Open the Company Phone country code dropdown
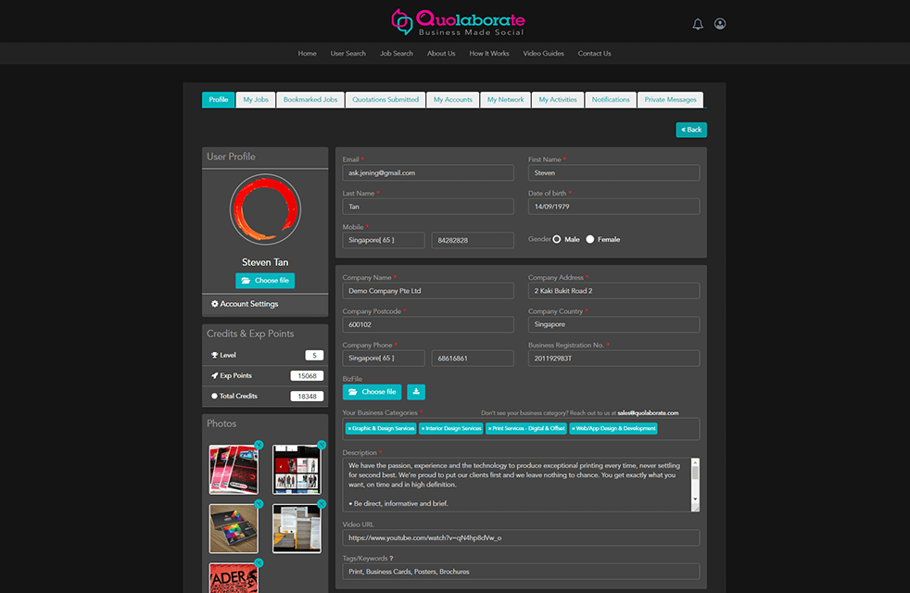Image resolution: width=910 pixels, height=593 pixels. point(384,358)
